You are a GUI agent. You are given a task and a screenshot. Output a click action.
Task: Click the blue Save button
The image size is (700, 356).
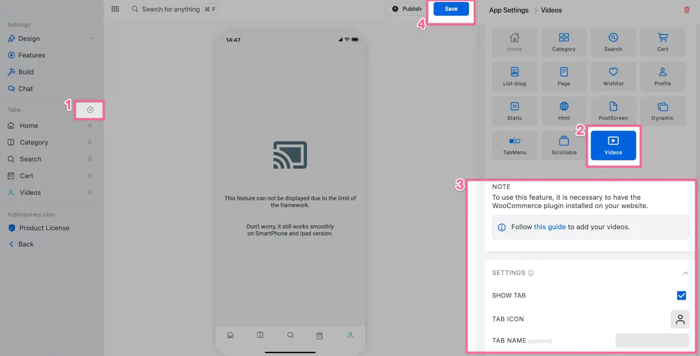click(451, 9)
